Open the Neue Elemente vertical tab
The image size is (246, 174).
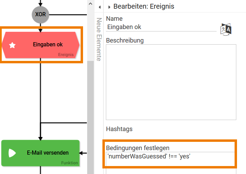(99, 39)
